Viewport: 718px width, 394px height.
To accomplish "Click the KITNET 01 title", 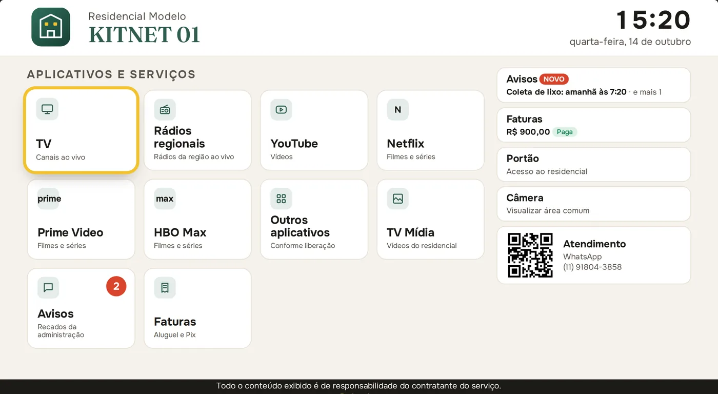I will pyautogui.click(x=144, y=35).
